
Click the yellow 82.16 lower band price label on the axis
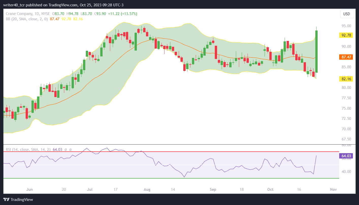346,79
